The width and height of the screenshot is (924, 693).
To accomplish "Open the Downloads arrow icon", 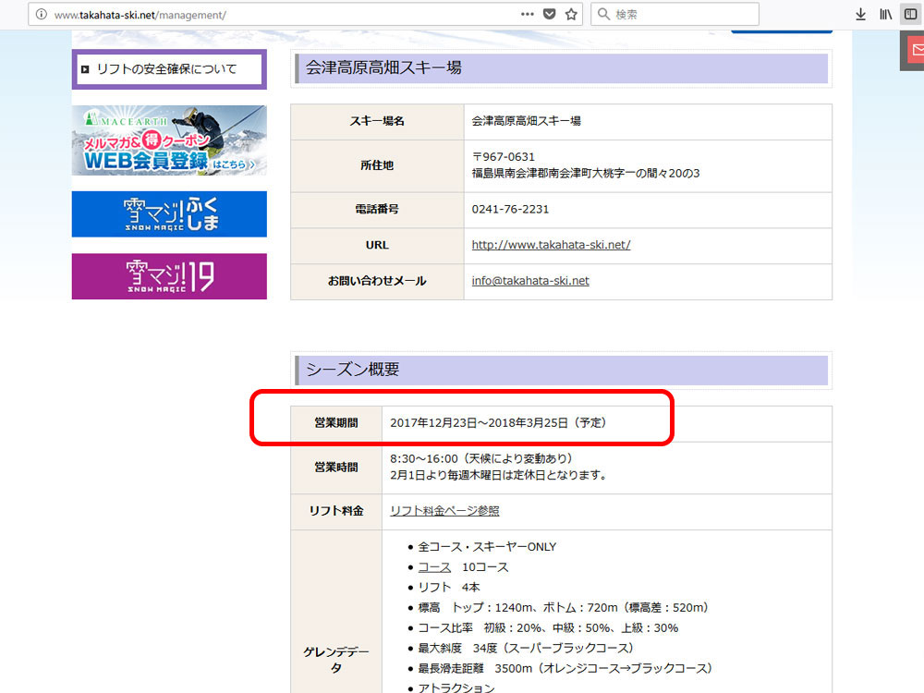I will point(861,15).
